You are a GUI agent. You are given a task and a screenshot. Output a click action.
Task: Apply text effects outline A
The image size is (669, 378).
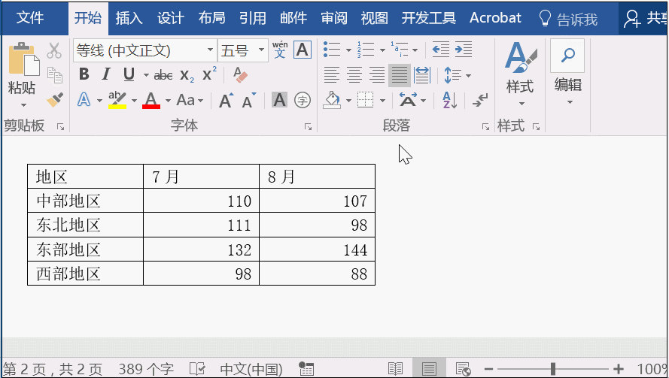pos(84,101)
